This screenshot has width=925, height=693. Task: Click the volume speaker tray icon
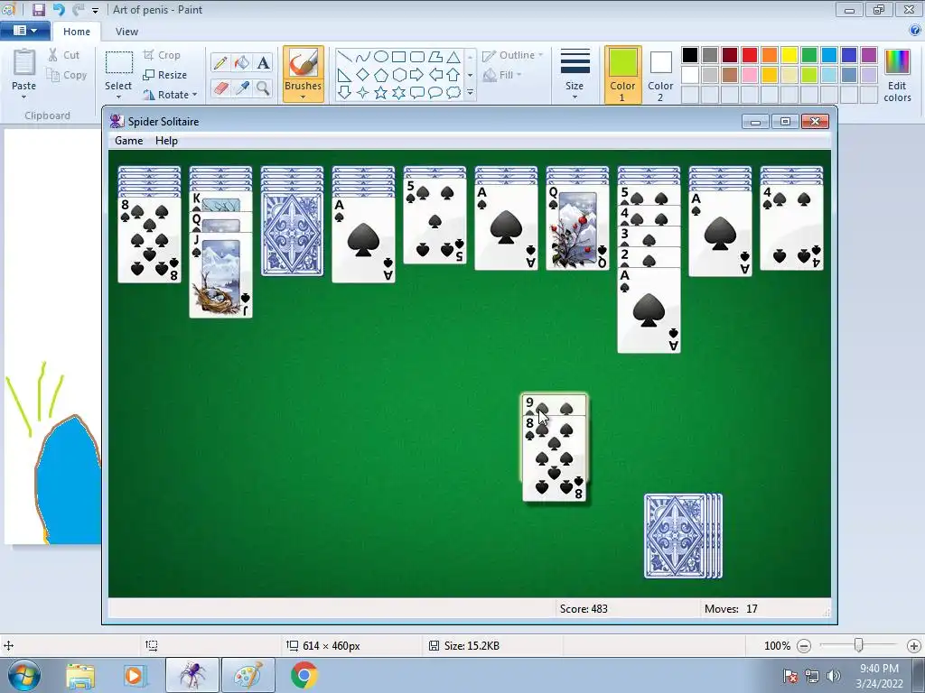click(834, 676)
